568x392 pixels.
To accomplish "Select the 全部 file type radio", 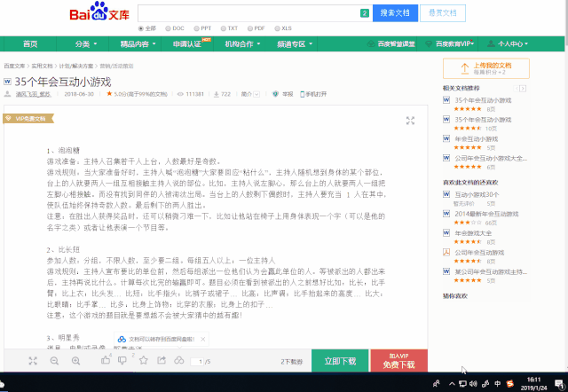I will [141, 28].
